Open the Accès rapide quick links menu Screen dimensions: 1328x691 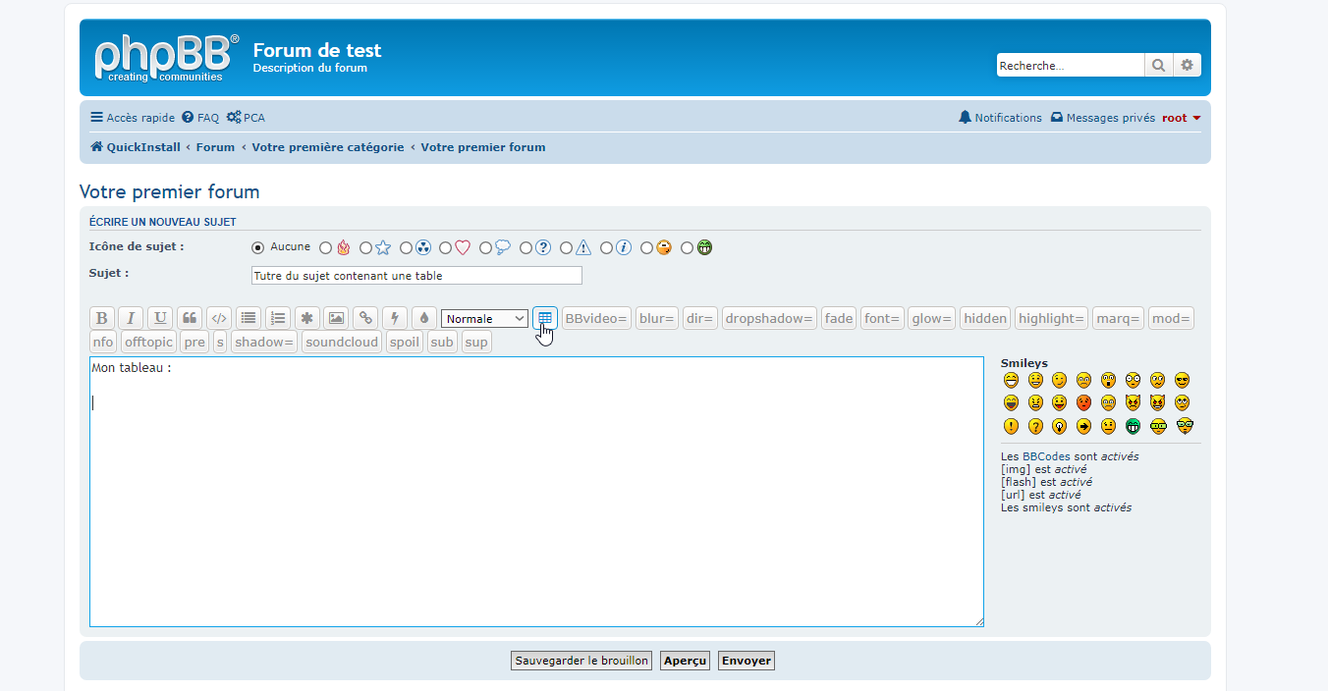click(133, 118)
